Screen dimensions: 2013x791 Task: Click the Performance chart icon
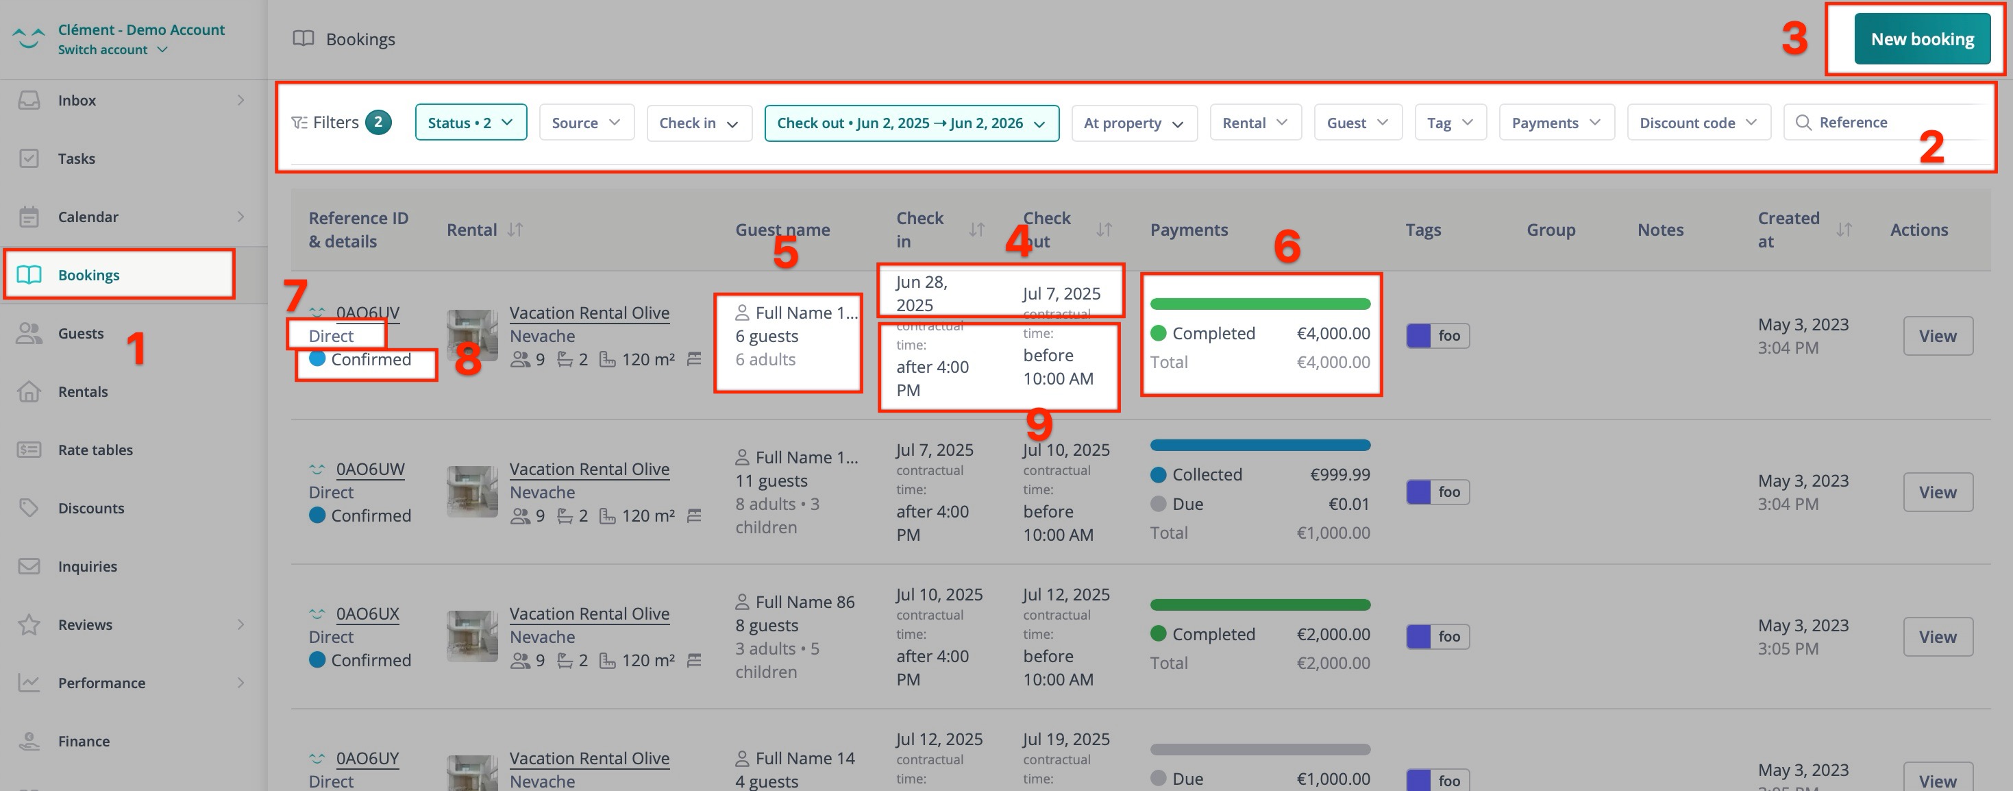[x=29, y=683]
